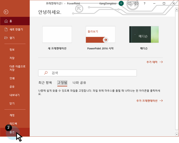Screen dimensions: 179x143
Task: Send a frown via sad face icon
Action: click(x=136, y=3)
